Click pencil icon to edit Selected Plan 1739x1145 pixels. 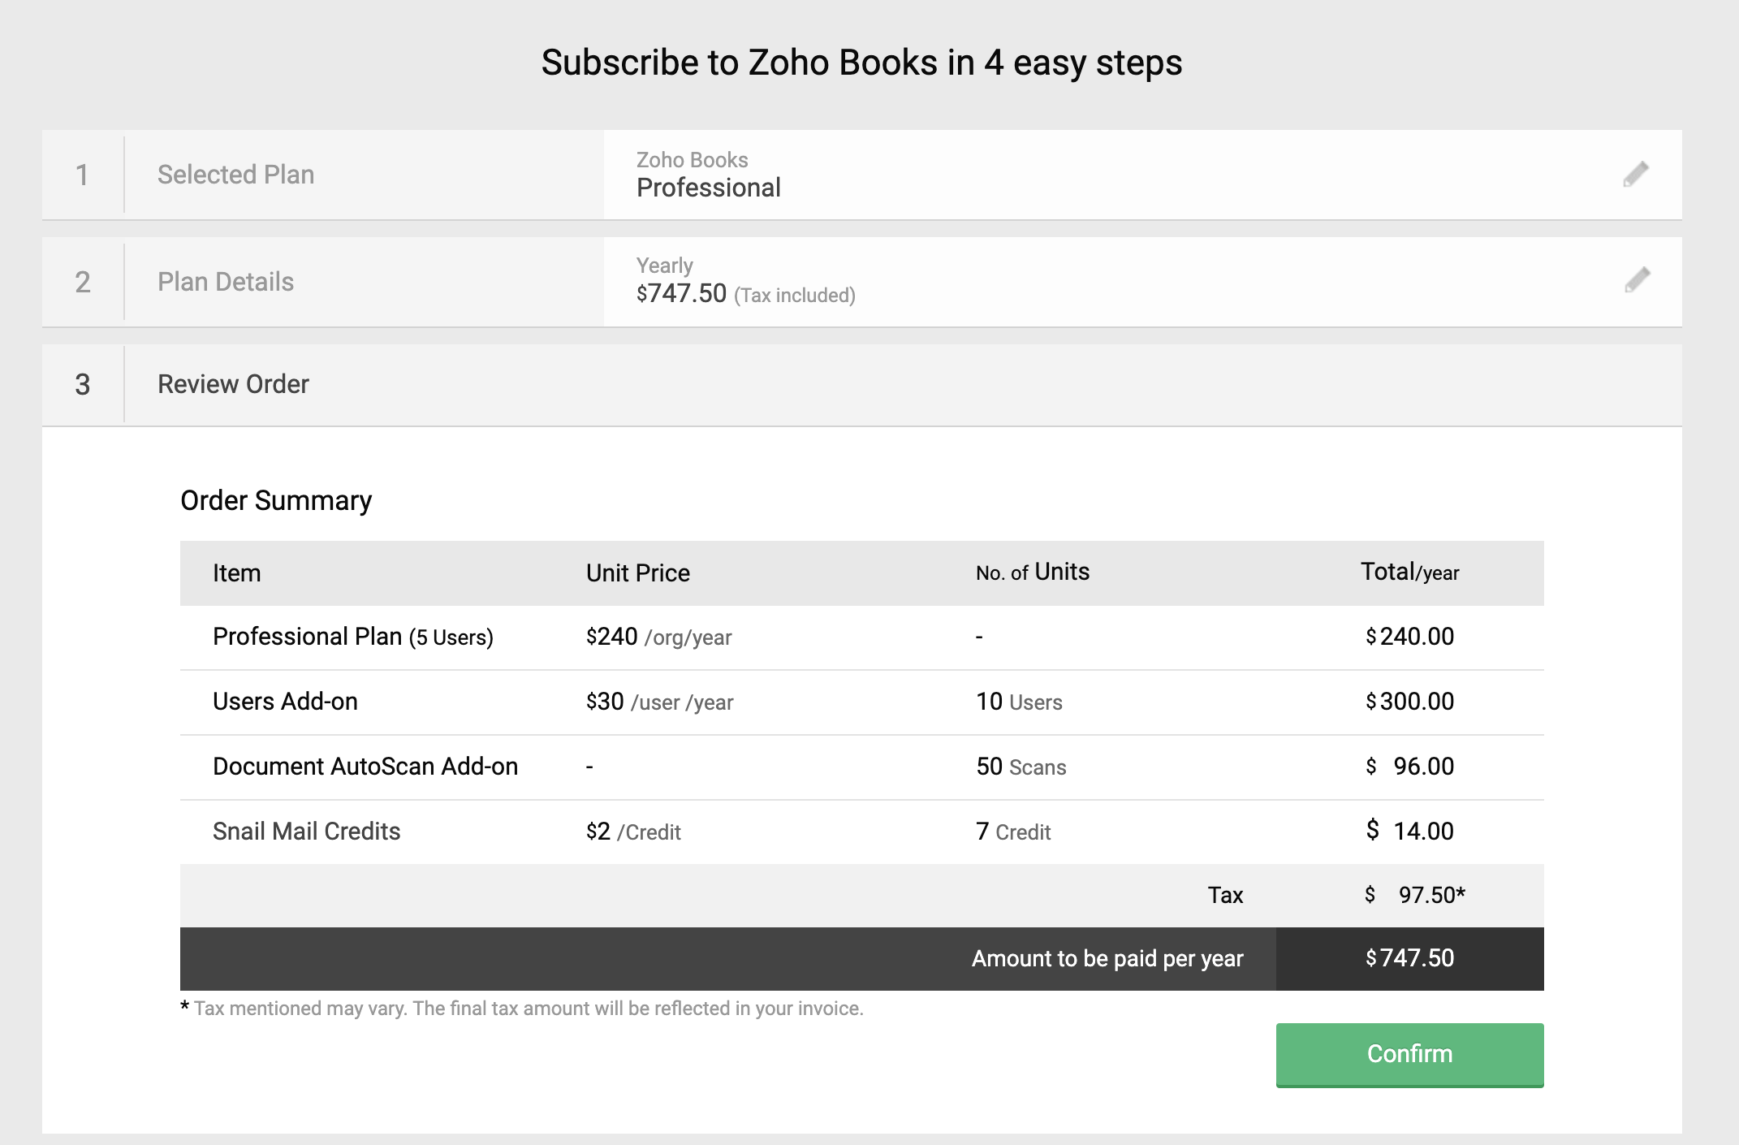pos(1636,174)
